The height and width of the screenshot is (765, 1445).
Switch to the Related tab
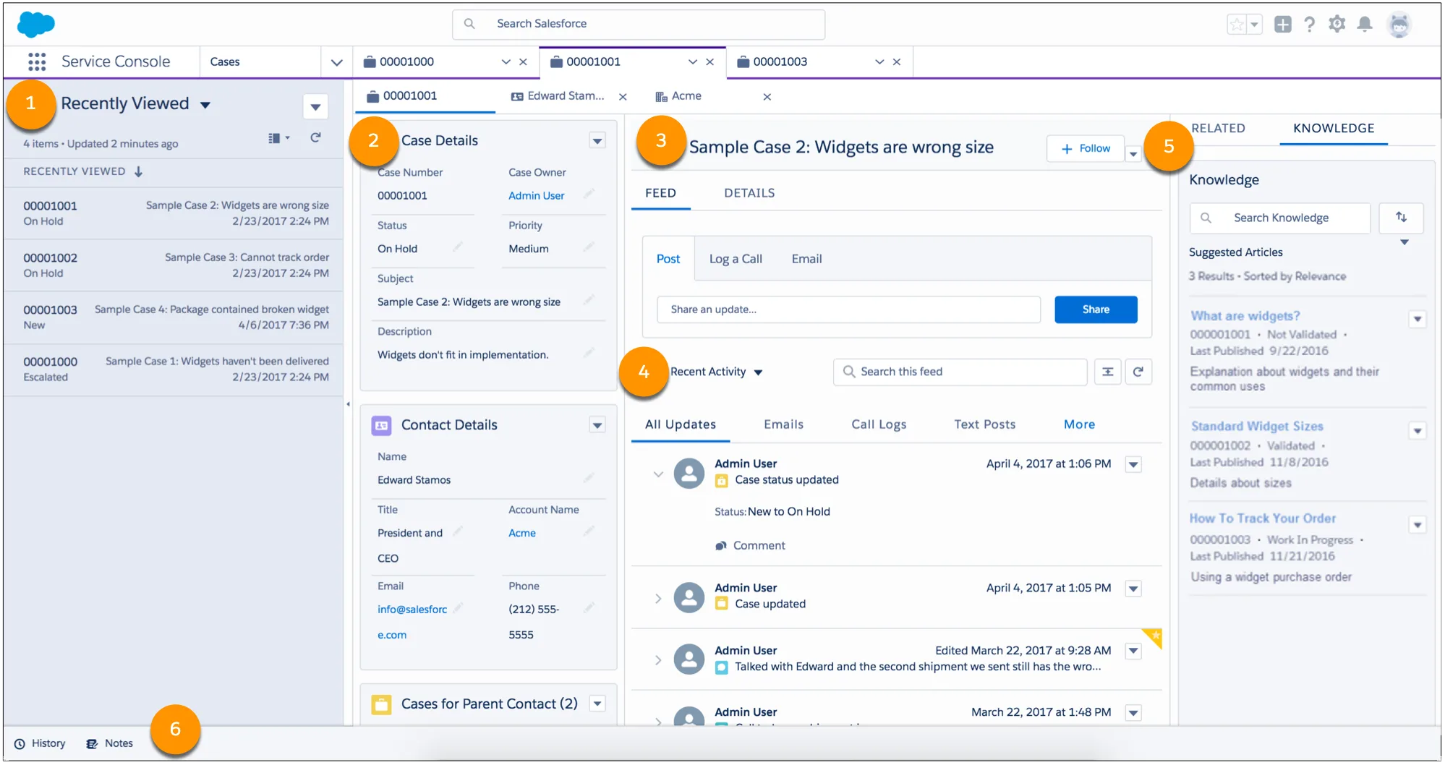1218,128
